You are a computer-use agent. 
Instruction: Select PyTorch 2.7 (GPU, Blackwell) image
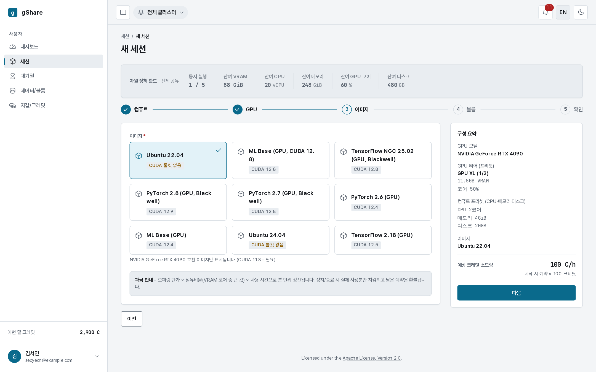point(281,202)
